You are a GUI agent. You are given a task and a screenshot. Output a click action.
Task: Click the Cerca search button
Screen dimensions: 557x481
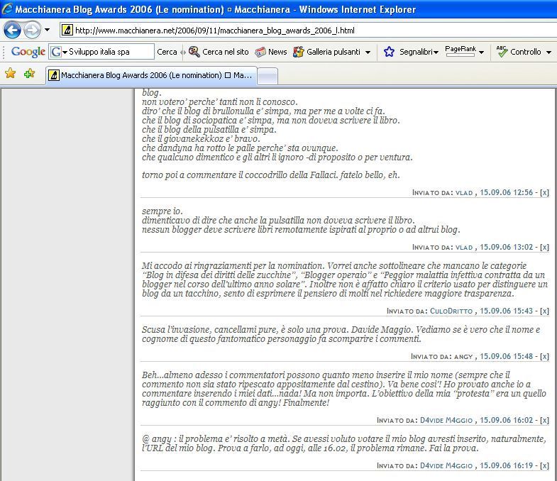tap(167, 52)
